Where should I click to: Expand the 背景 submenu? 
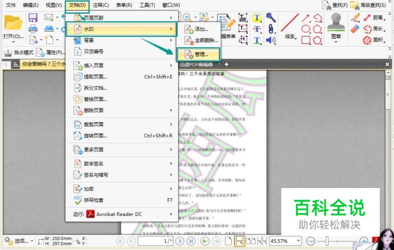click(x=122, y=40)
